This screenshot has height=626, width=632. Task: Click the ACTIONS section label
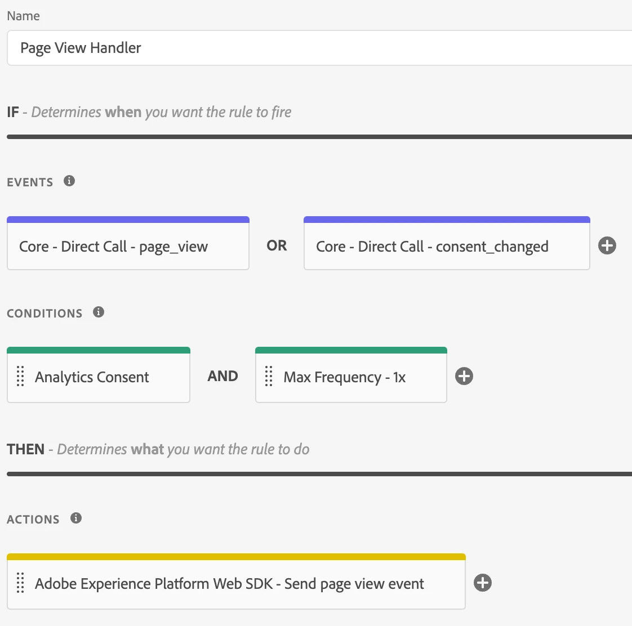(33, 520)
